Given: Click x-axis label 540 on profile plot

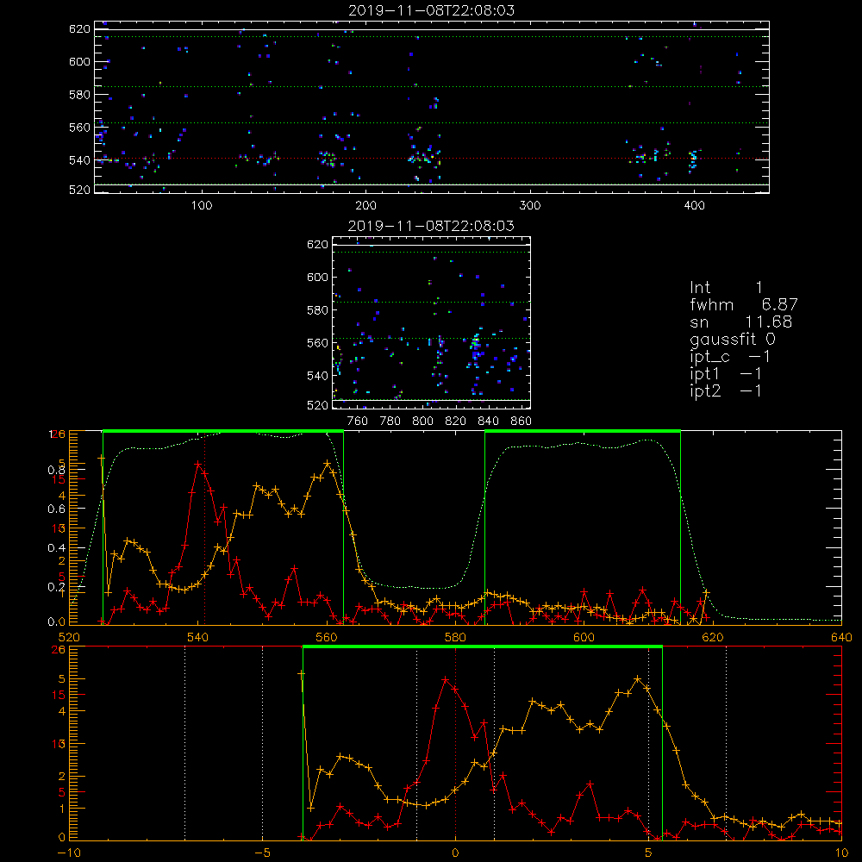Looking at the screenshot, I should [x=198, y=637].
